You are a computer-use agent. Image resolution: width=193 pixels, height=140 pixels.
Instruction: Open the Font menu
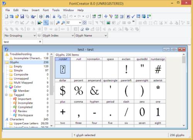click(46, 10)
